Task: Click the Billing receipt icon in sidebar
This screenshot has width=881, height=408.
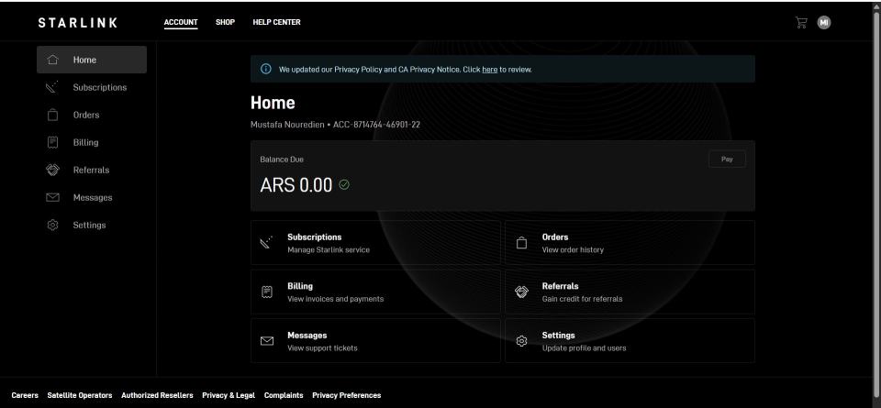Action: point(53,142)
